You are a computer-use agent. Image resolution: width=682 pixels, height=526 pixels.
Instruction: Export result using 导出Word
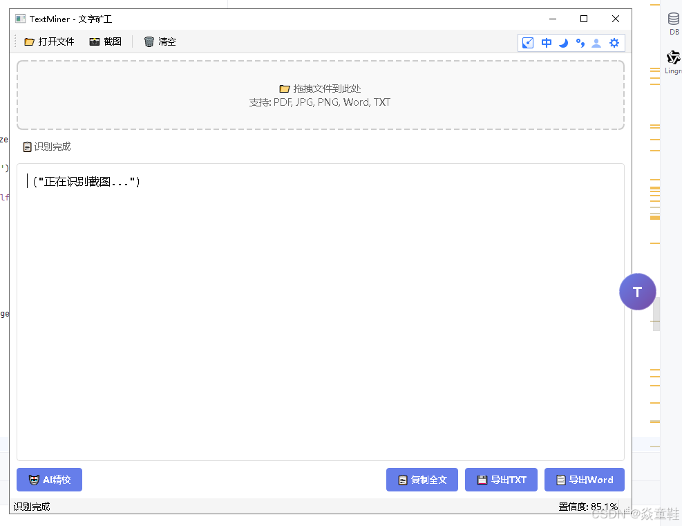585,480
